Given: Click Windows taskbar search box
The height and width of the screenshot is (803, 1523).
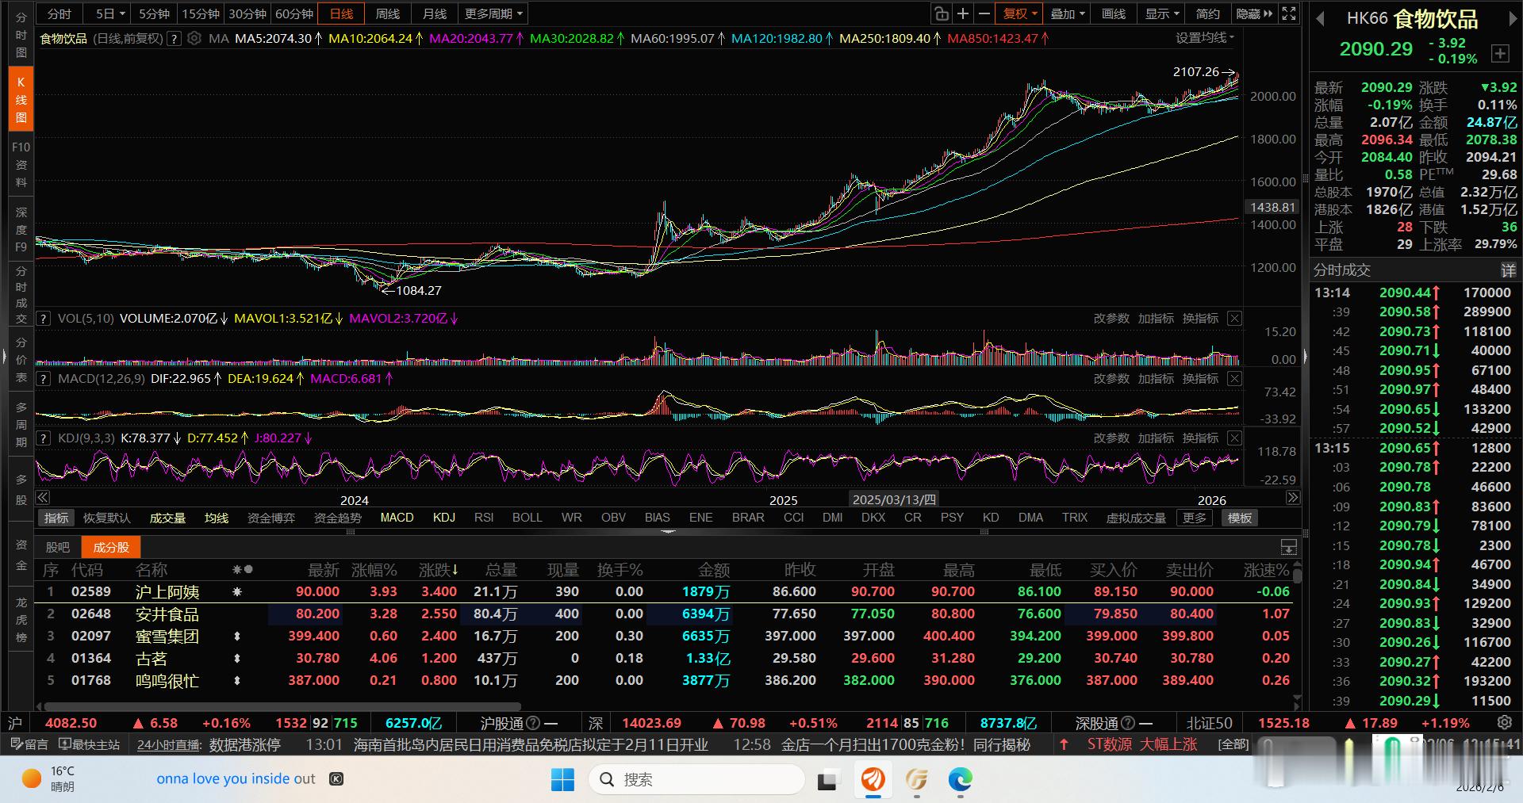Looking at the screenshot, I should [696, 780].
